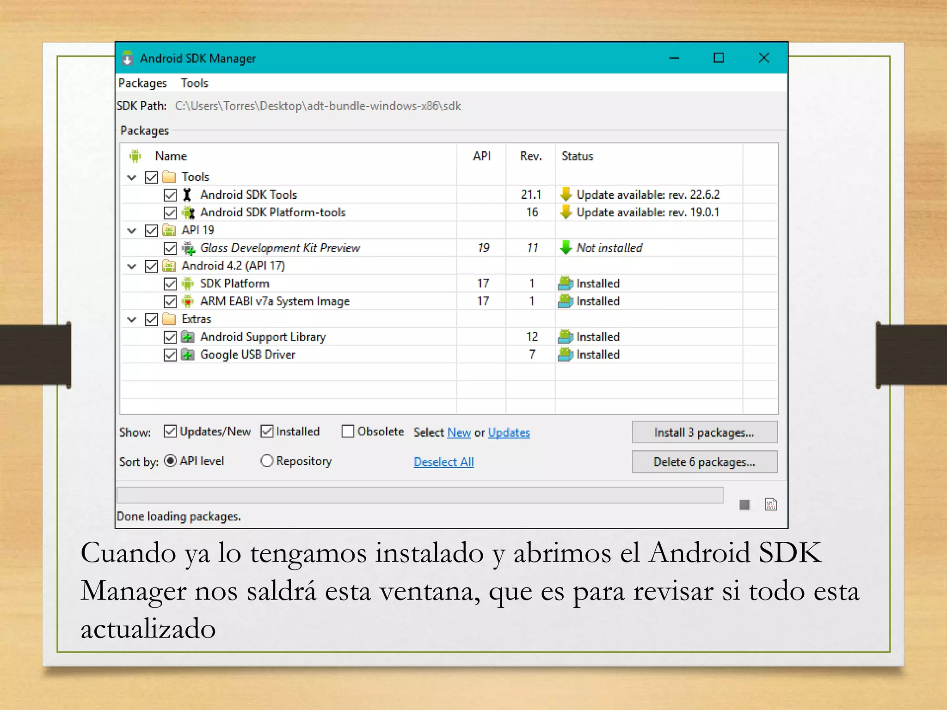
Task: Collapse the Tools tree group
Action: [x=132, y=177]
